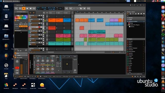Open the All ins input chooser
Screen dimensions: 165x93
(21, 53)
